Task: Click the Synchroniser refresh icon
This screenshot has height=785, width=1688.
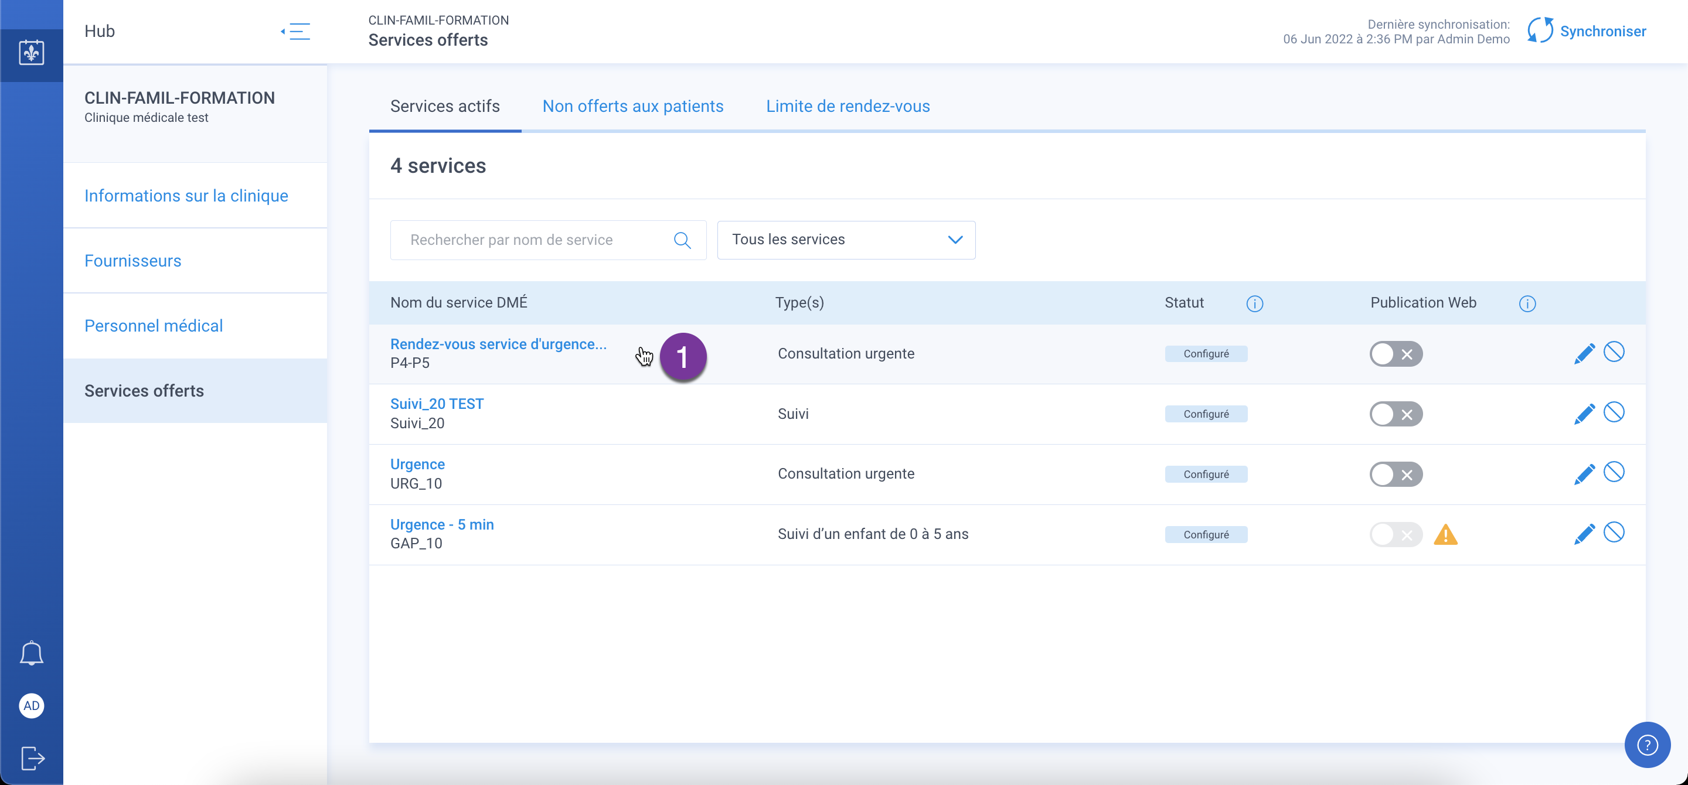Action: pos(1540,31)
